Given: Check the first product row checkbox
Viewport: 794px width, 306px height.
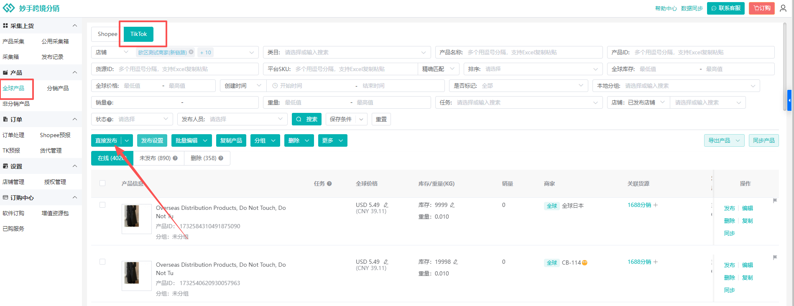Looking at the screenshot, I should tap(102, 205).
